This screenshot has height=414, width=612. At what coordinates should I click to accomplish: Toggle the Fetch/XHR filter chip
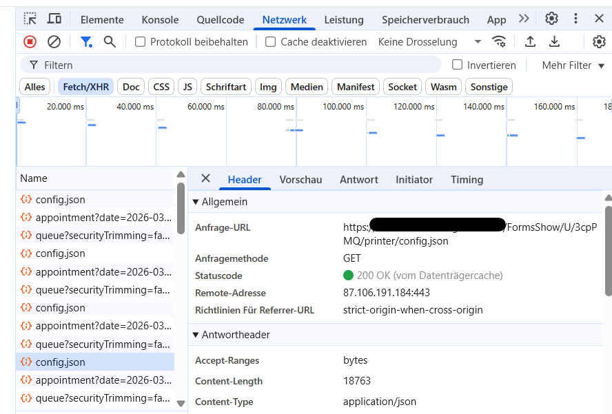[86, 87]
